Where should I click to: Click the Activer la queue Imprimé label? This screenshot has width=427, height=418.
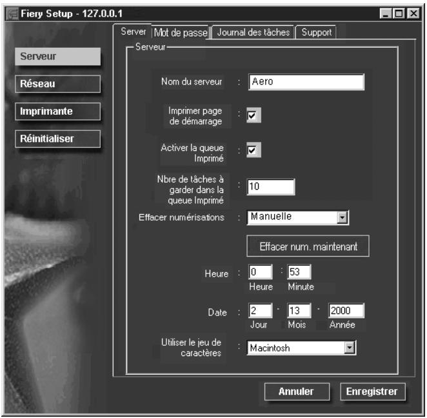tap(192, 153)
